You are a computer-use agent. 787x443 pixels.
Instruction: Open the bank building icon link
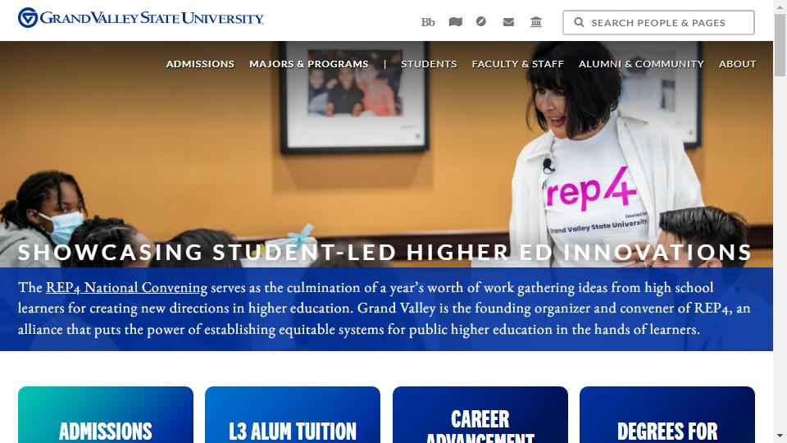click(x=536, y=22)
